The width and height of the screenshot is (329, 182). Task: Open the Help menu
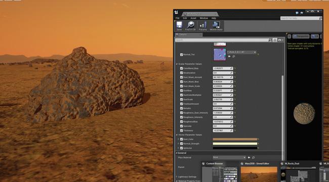click(214, 18)
